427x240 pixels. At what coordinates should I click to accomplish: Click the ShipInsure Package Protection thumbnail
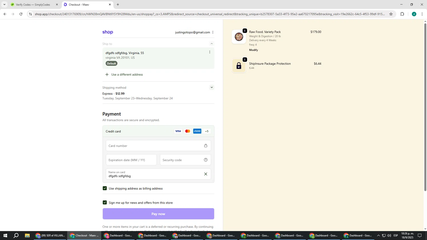[x=239, y=66]
